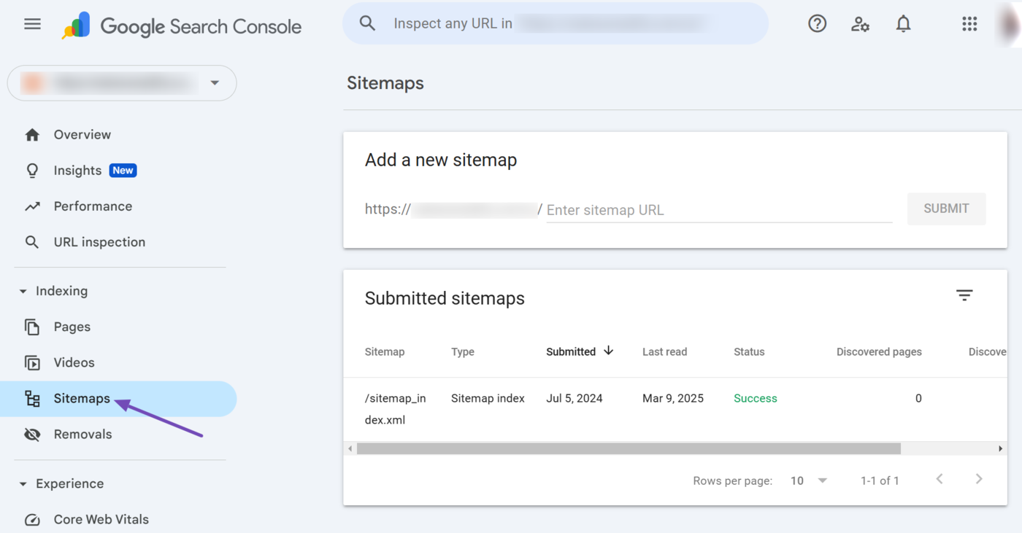Collapse the Indexing section

pos(23,292)
